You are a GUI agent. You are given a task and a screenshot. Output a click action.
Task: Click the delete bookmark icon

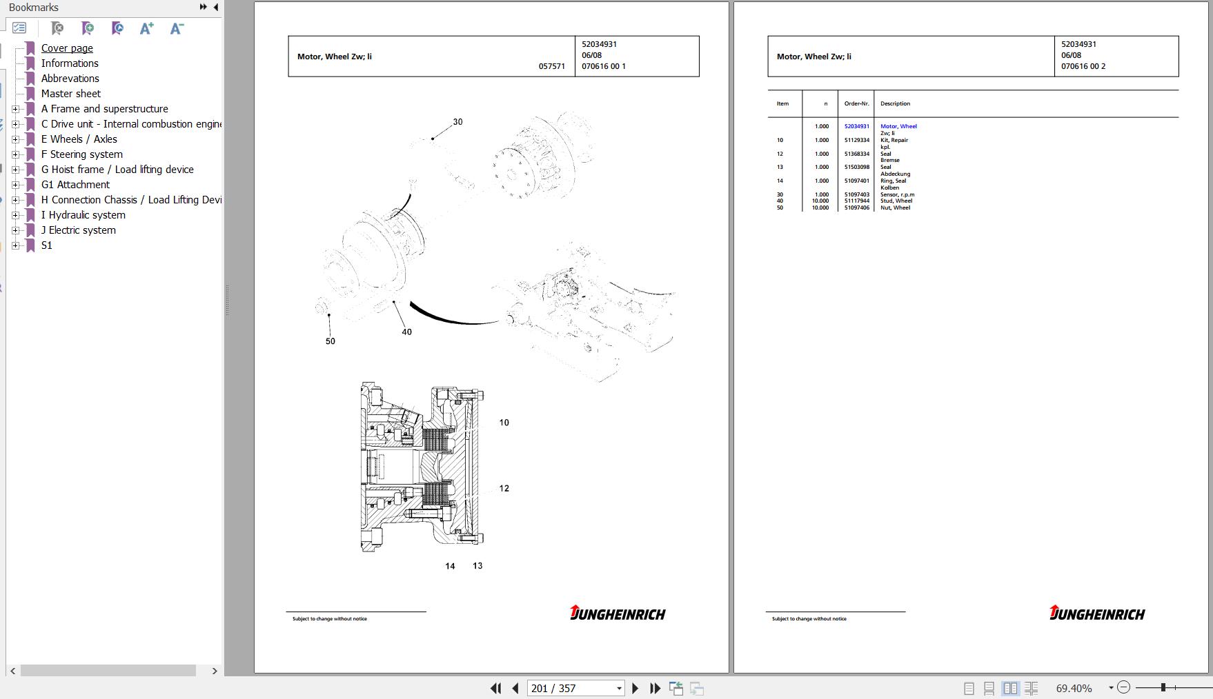click(57, 28)
